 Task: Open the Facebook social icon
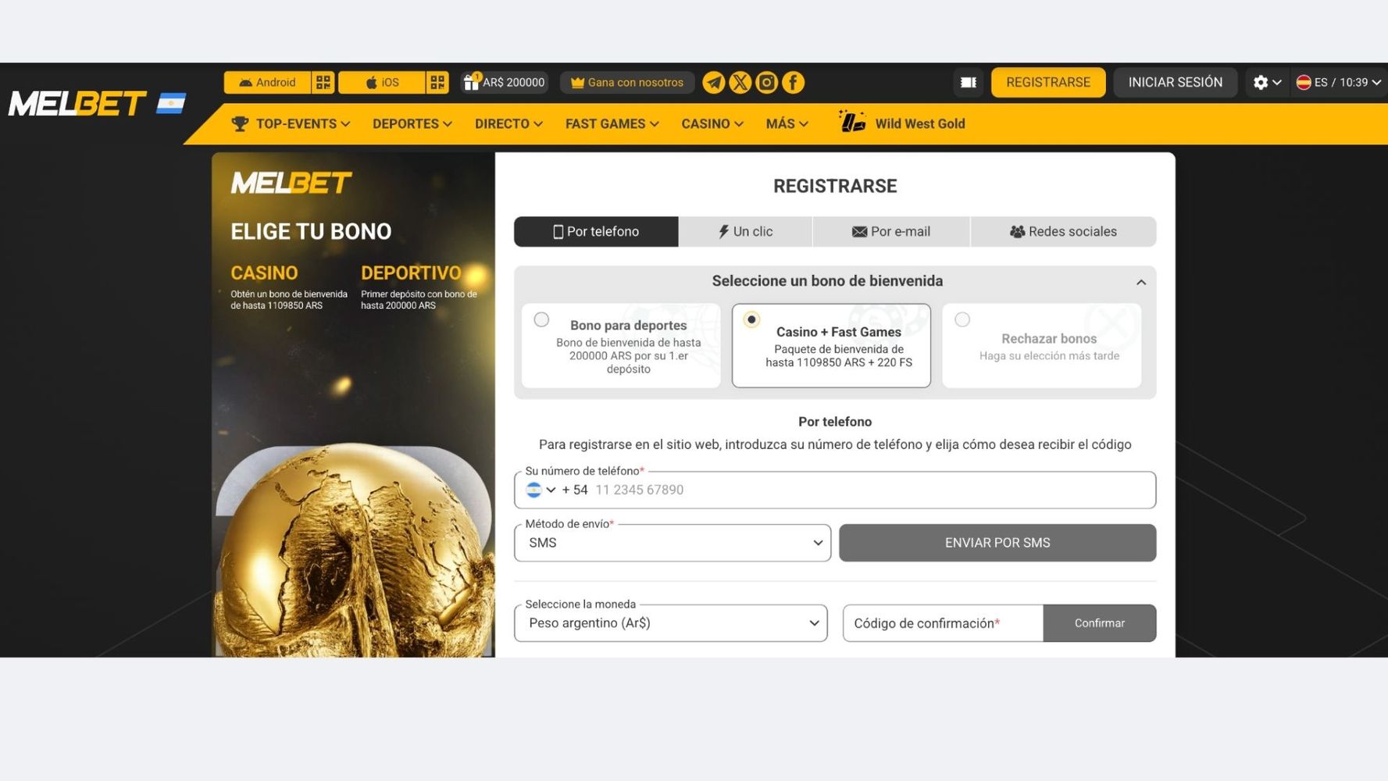(793, 82)
